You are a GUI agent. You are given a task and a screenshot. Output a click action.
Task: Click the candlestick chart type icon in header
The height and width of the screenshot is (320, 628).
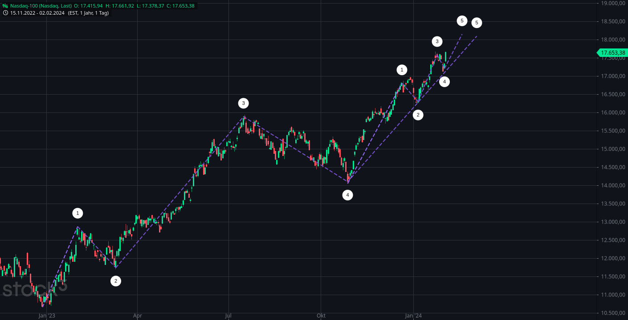click(5, 6)
